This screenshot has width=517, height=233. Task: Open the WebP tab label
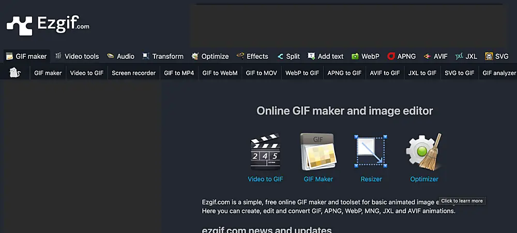coord(370,57)
